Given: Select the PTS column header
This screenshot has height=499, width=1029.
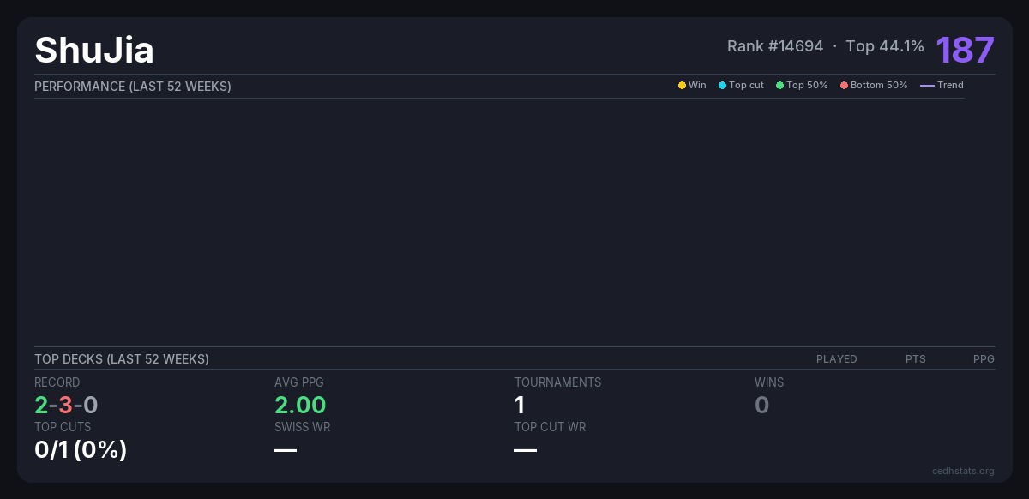Looking at the screenshot, I should (915, 359).
